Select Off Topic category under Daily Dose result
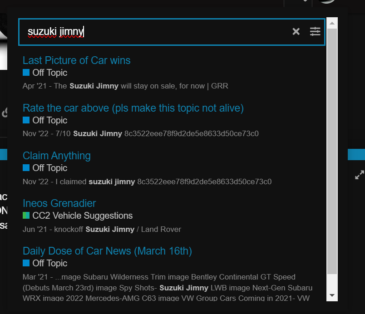Image resolution: width=365 pixels, height=314 pixels. (49, 263)
